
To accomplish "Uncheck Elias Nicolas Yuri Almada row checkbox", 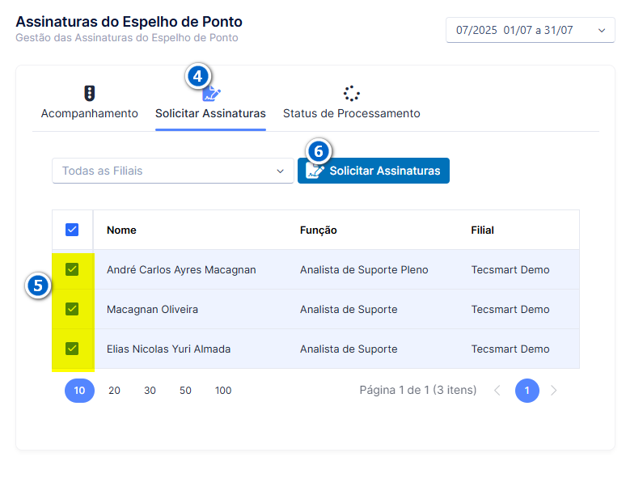I will click(72, 349).
